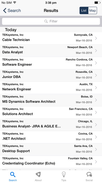102x182 pixels.
Task: Expand Junior DBA row chevron
Action: (x=96, y=75)
